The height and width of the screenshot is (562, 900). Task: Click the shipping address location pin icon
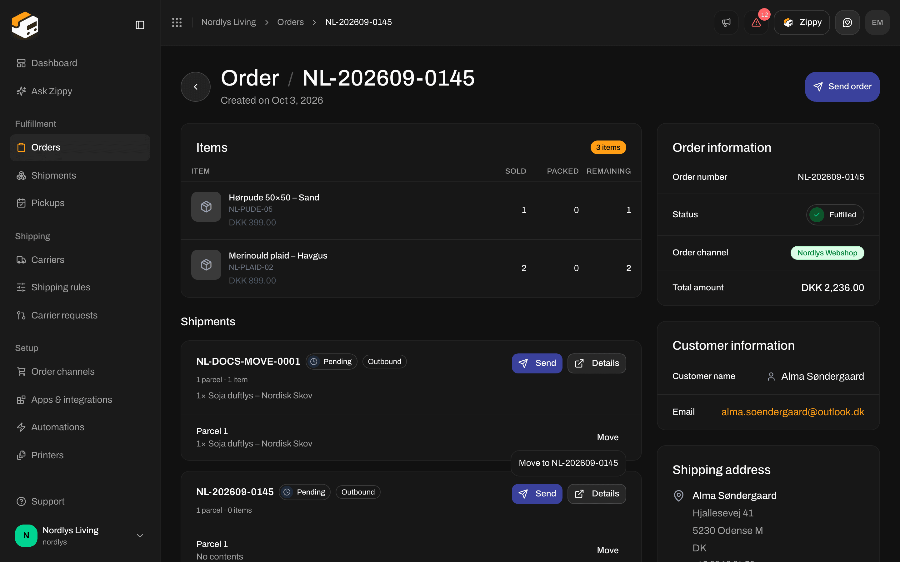click(x=679, y=495)
